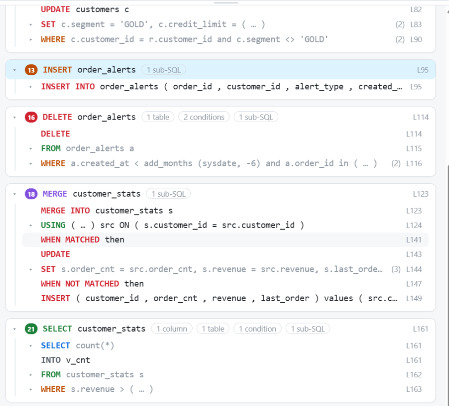Click the green 21 badge on SELECT customer_stats
This screenshot has width=449, height=406.
pos(31,329)
